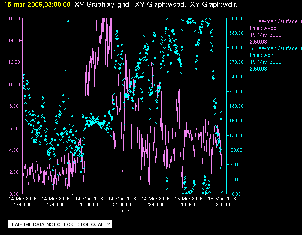Select the 'time : wdir' legend entry
The width and height of the screenshot is (302, 235).
tap(263, 55)
